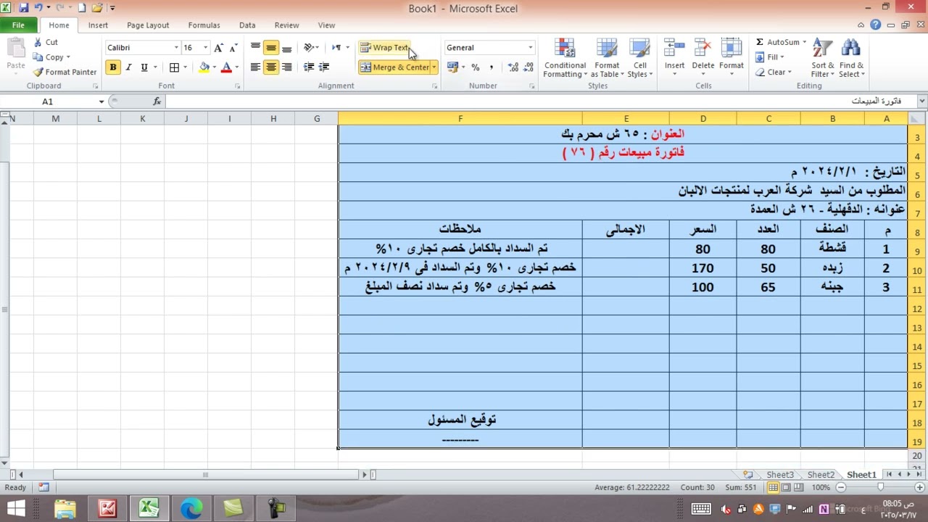
Task: Open the Formulas ribbon tab
Action: (x=204, y=25)
